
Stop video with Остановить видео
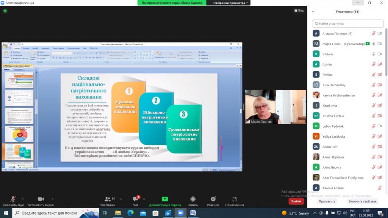pyautogui.click(x=41, y=201)
